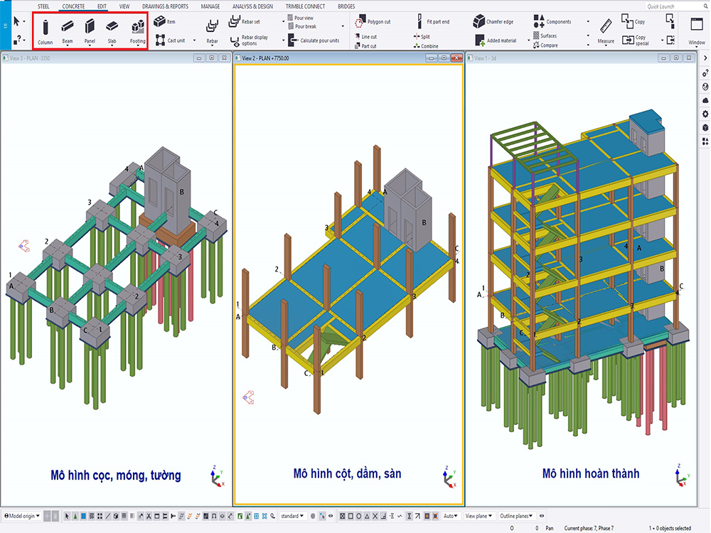Click the Rebar icon
The height and width of the screenshot is (533, 711).
point(212,28)
